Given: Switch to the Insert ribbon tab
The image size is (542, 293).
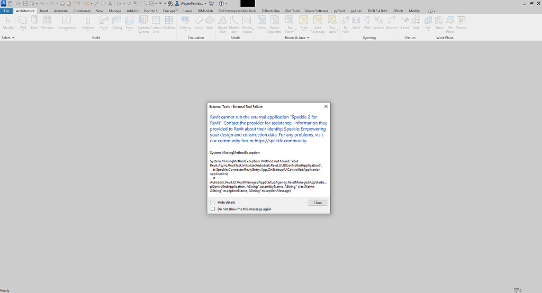Looking at the screenshot, I should 44,11.
